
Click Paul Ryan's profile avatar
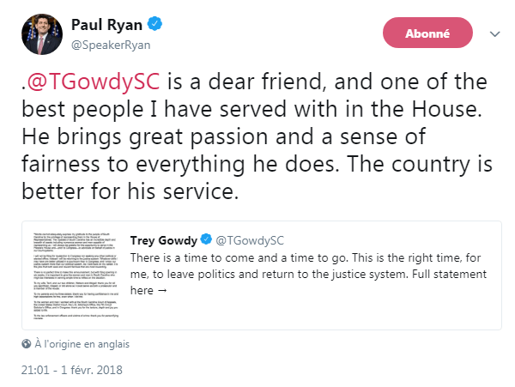[x=41, y=33]
